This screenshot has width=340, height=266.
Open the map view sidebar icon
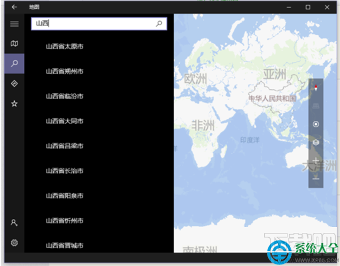(14, 44)
